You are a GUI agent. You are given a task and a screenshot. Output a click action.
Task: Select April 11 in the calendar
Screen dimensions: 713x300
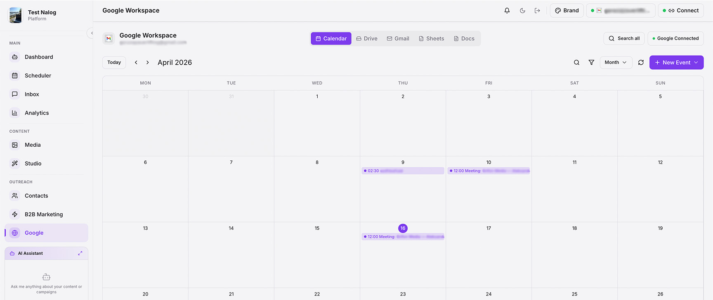[574, 162]
